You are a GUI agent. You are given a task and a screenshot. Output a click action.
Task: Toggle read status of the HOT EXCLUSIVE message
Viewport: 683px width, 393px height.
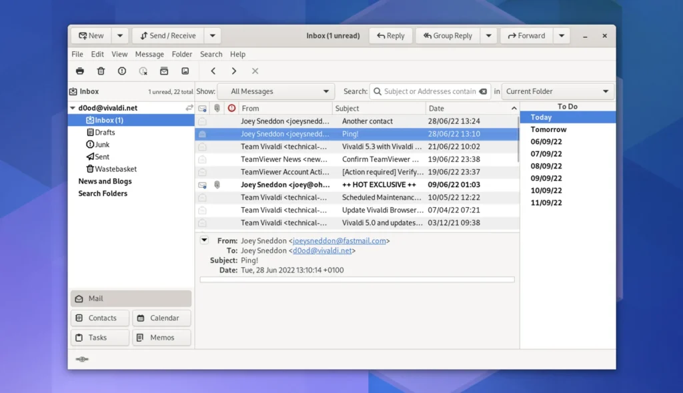pos(203,185)
